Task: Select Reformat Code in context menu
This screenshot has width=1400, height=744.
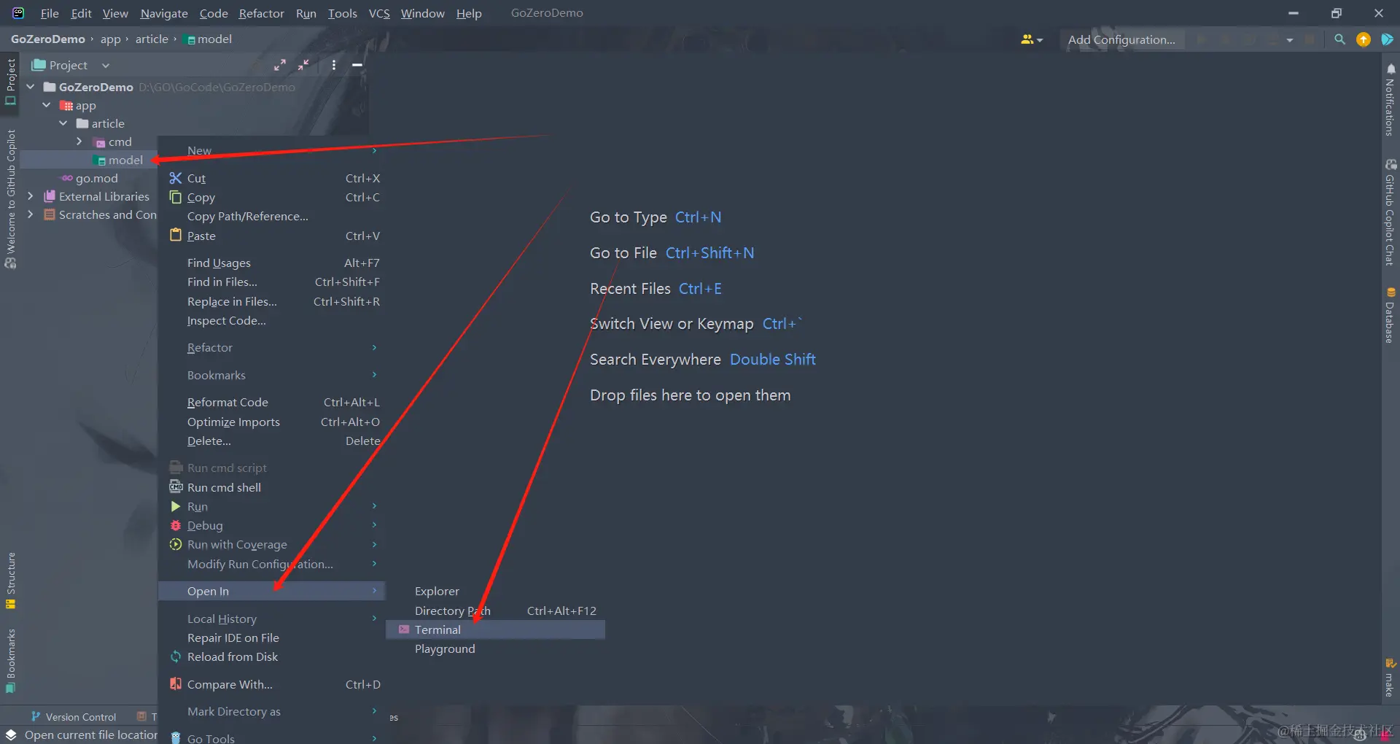Action: pyautogui.click(x=271, y=402)
